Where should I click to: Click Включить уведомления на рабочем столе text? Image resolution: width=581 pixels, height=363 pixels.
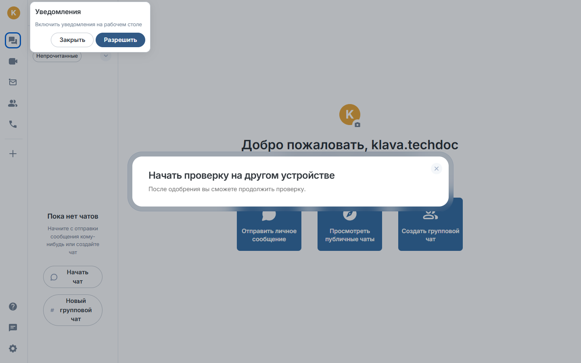click(x=88, y=25)
